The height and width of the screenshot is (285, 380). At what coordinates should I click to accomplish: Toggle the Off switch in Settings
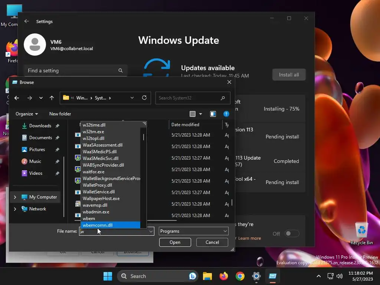click(292, 234)
